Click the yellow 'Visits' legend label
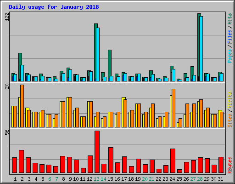Screen dimensions: 235x184 pos(230,100)
